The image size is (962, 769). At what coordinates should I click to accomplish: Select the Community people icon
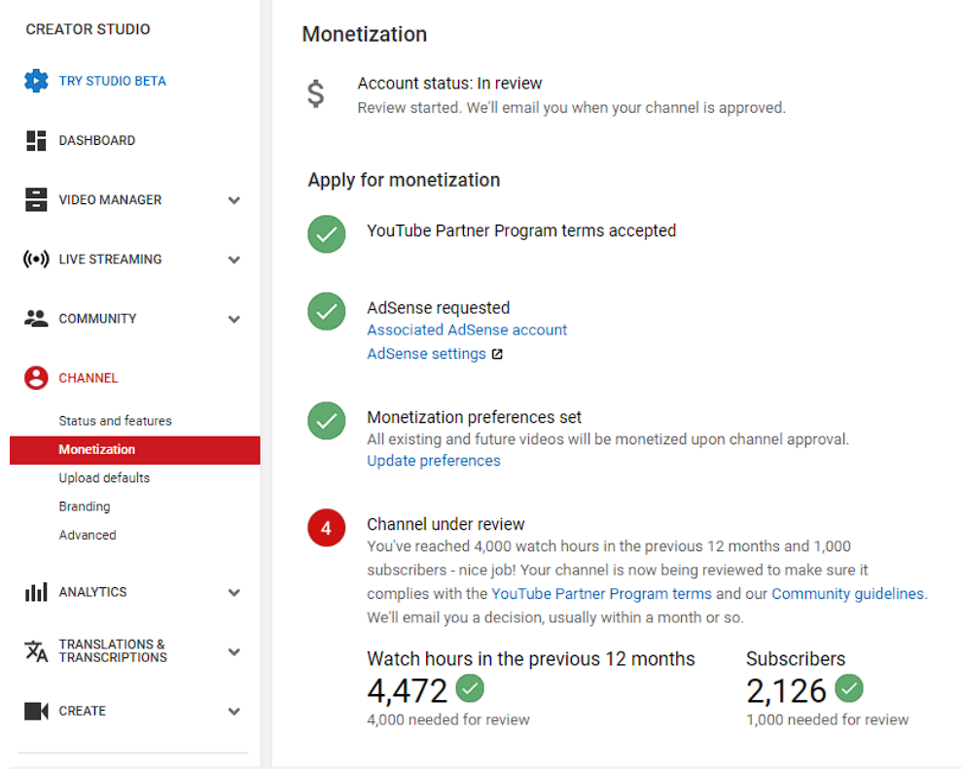tap(36, 318)
